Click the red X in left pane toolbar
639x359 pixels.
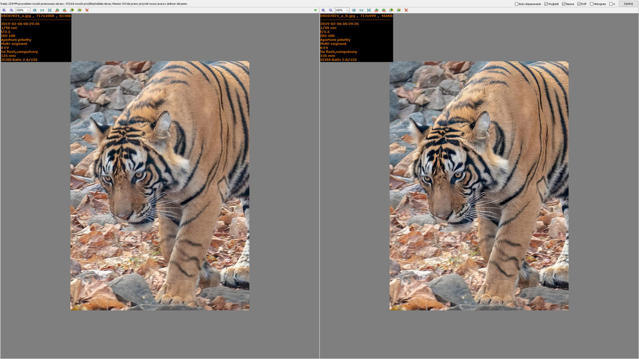87,10
